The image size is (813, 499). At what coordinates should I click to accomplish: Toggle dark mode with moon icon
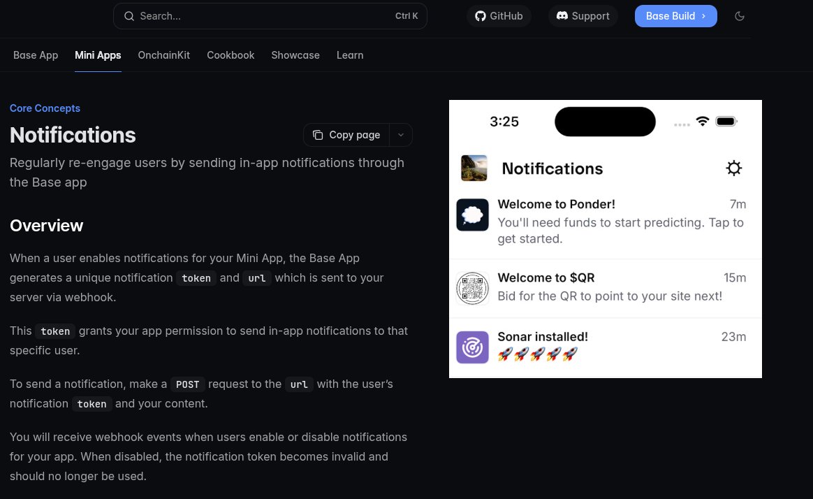point(740,16)
